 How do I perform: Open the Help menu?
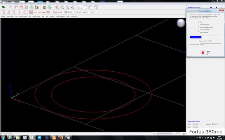[45, 4]
